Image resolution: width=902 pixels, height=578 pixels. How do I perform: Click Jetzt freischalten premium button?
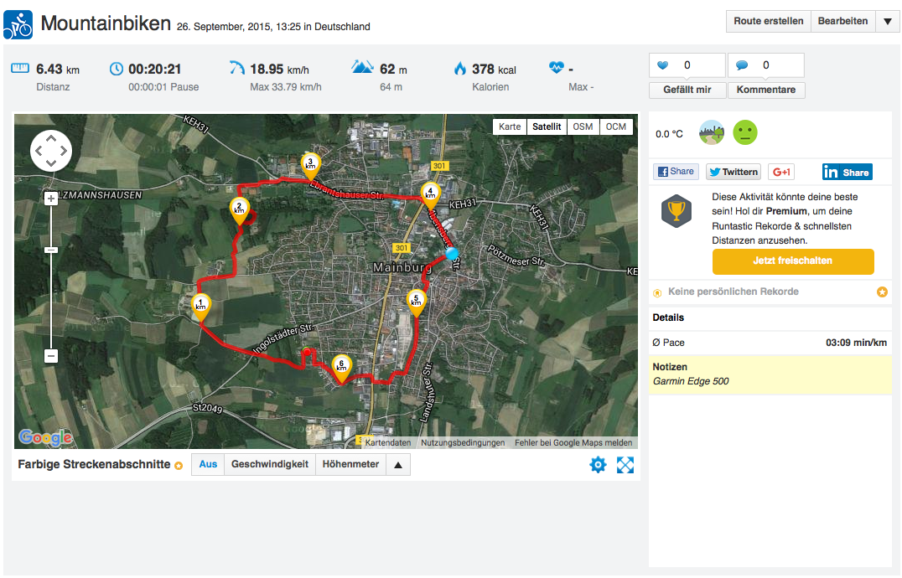coord(793,261)
